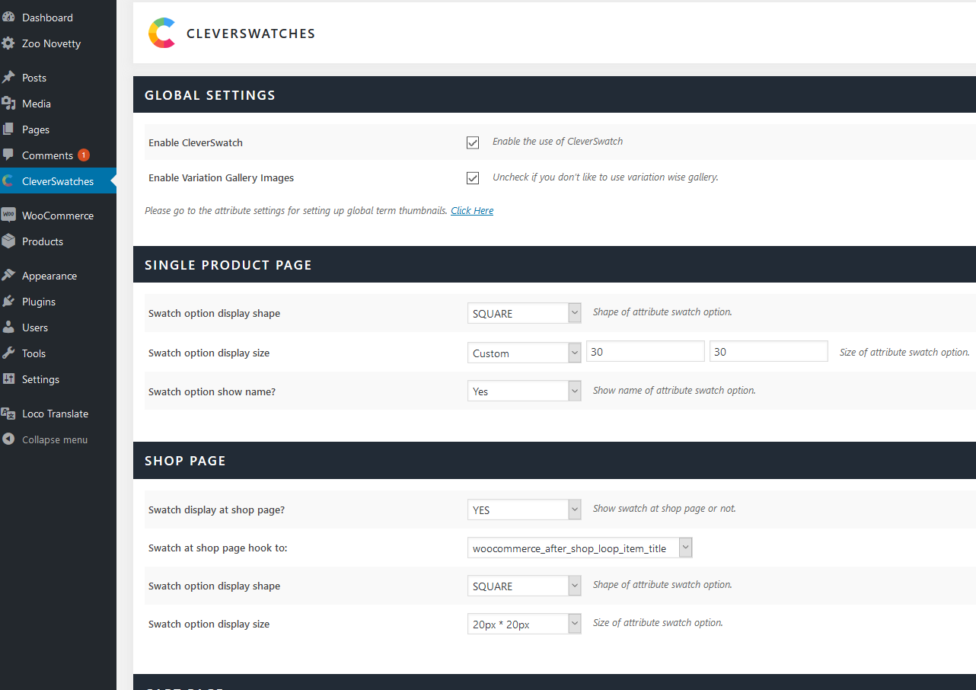Image resolution: width=976 pixels, height=690 pixels.
Task: Click the Zoo Novetty gear icon
Action: [x=8, y=43]
